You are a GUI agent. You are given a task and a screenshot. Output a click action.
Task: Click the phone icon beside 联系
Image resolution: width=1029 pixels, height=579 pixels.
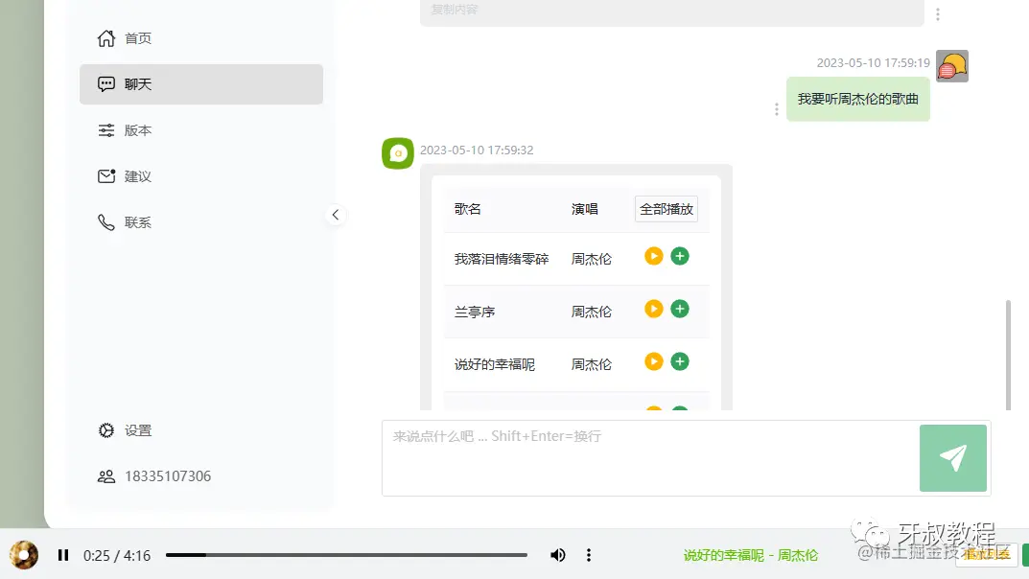click(106, 222)
